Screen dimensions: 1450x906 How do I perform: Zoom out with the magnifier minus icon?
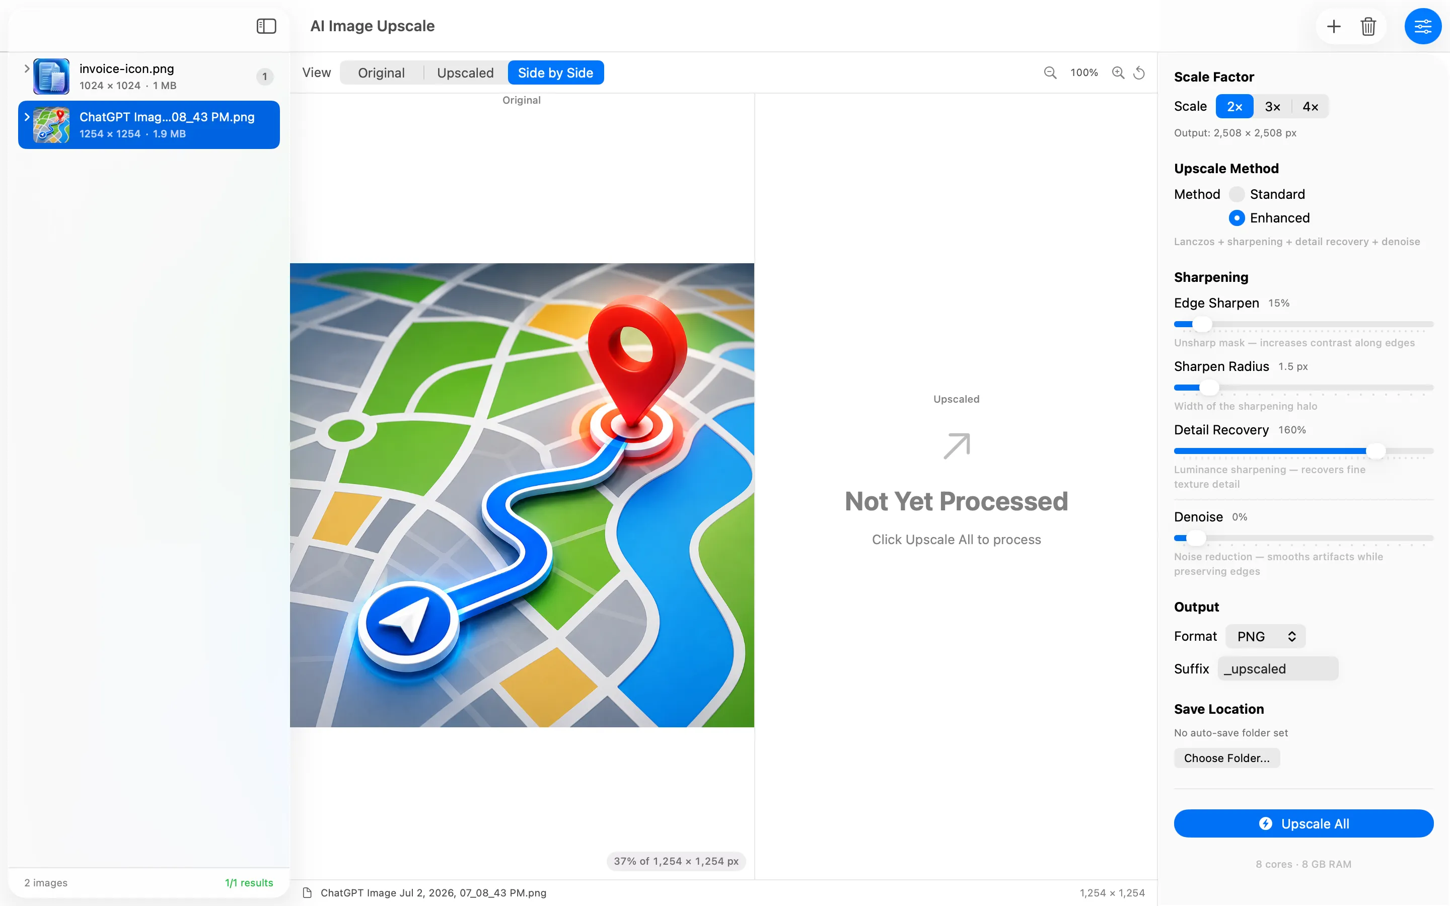pos(1050,72)
